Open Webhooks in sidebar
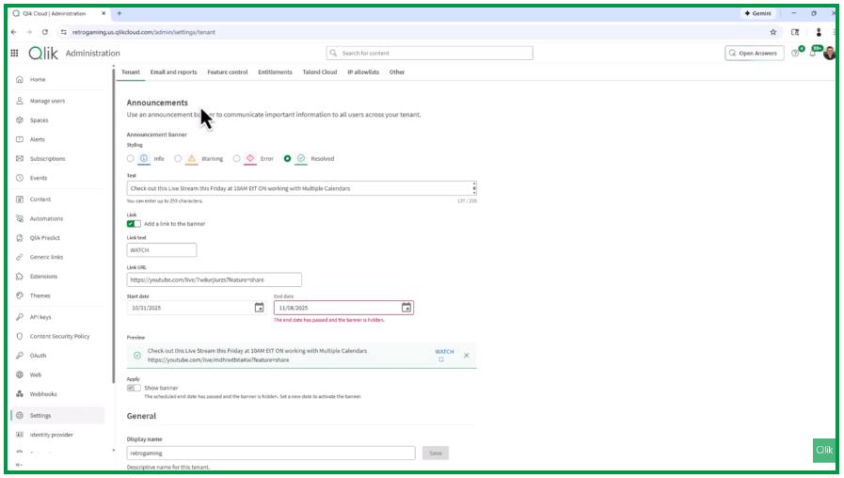The image size is (844, 478). point(43,394)
